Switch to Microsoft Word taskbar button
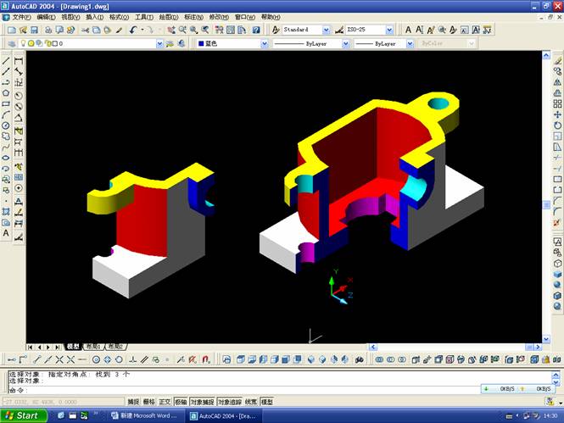Image resolution: width=564 pixels, height=423 pixels. [144, 415]
